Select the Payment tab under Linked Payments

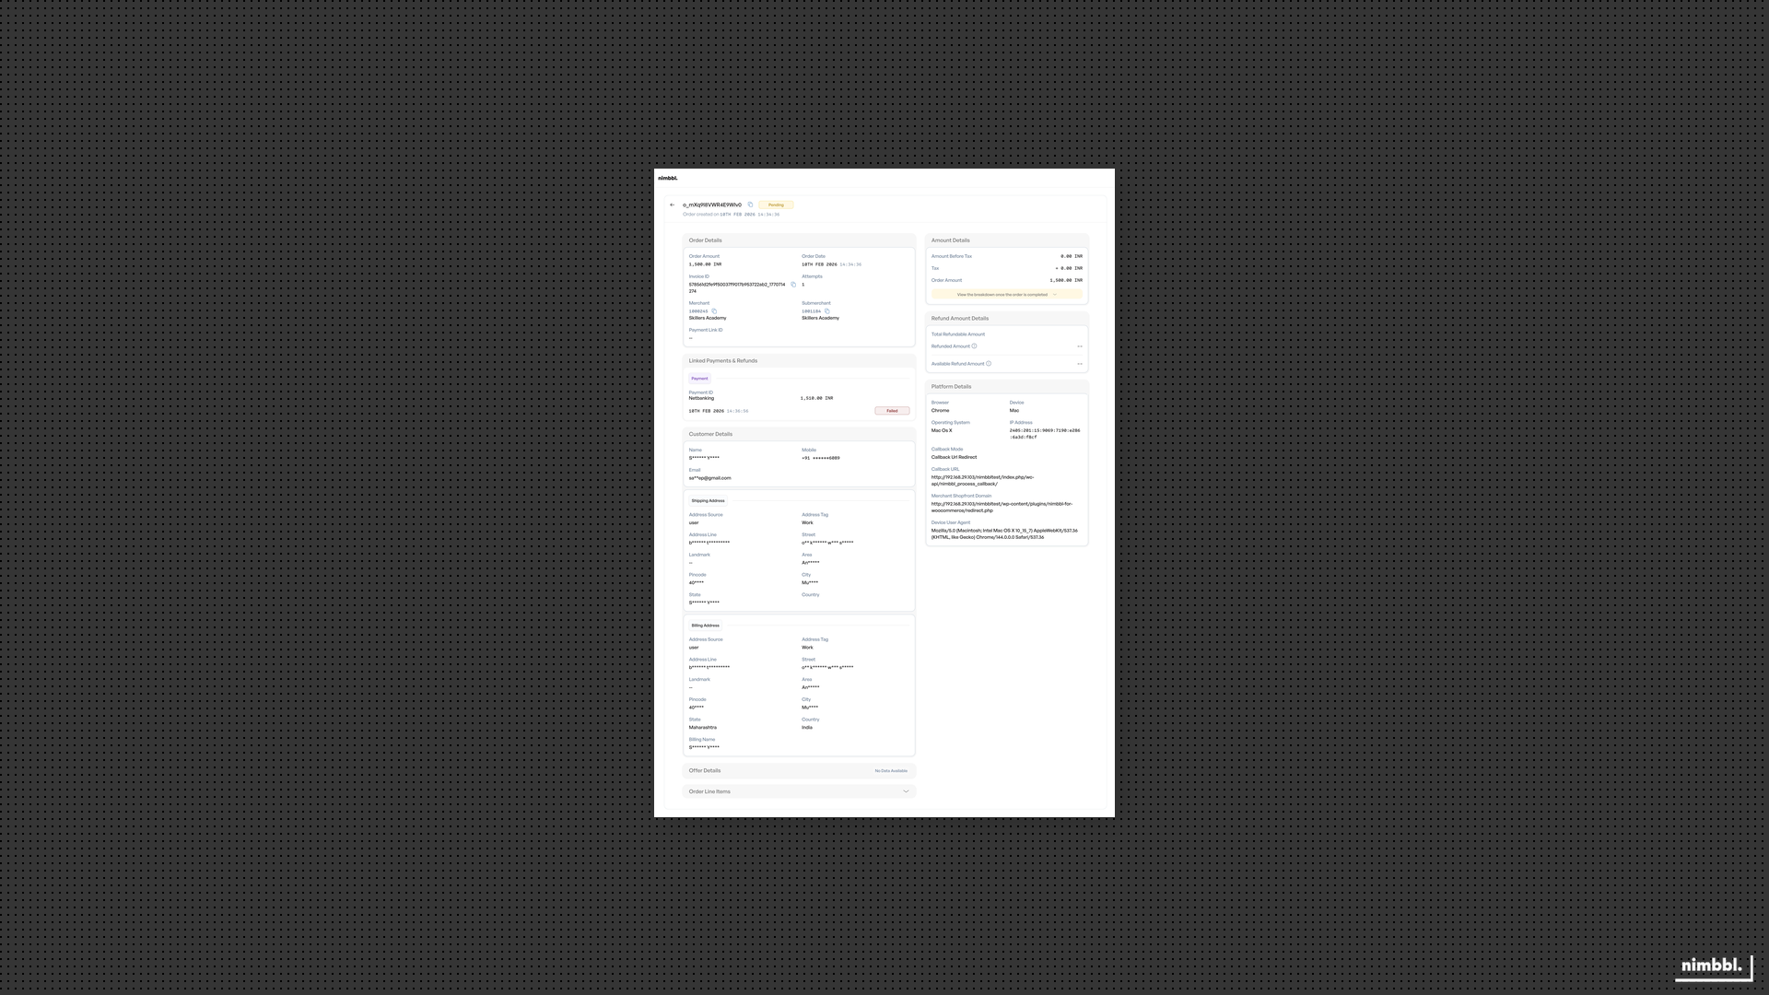[699, 378]
